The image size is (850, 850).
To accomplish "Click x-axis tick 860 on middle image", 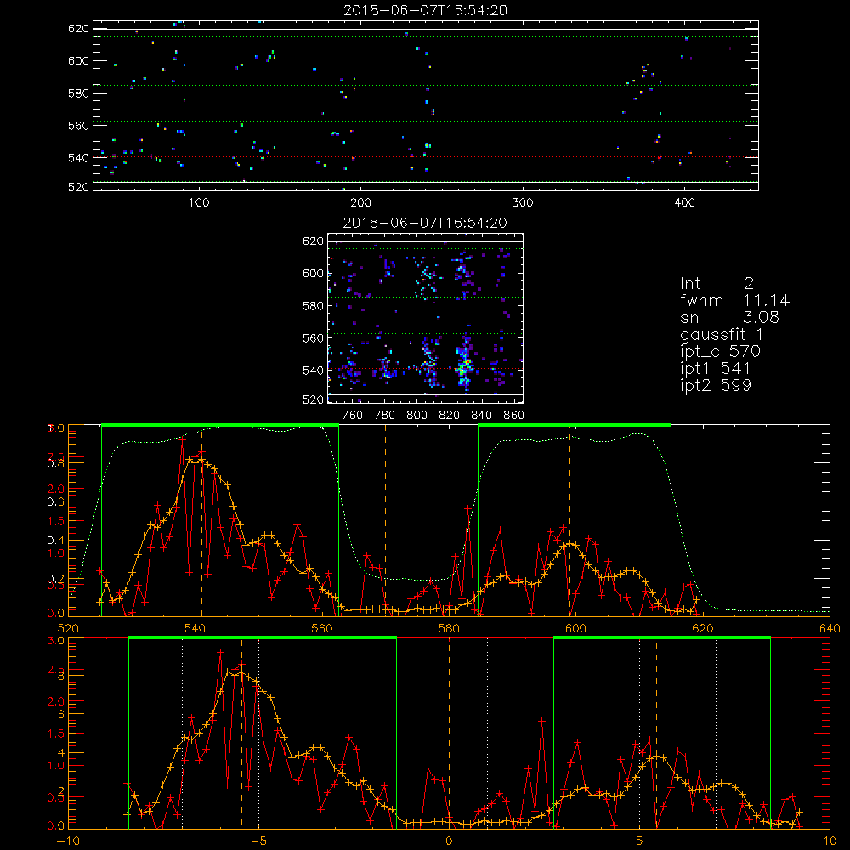I will 514,416.
